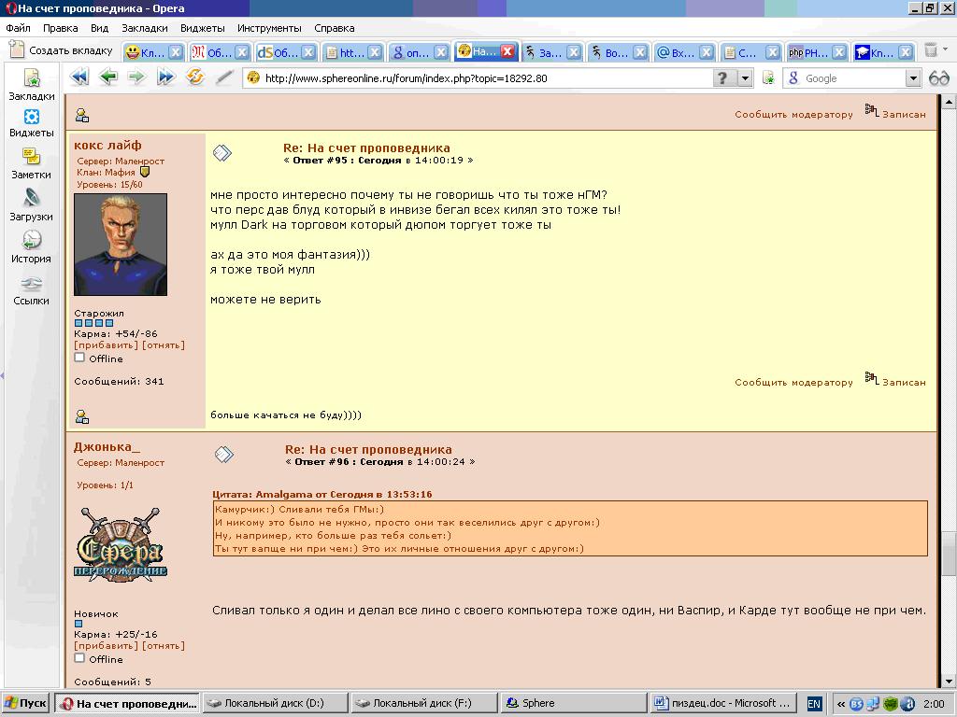Screen dimensions: 957x717
Task: Click отнять karma link for Джонька_
Action: coord(164,646)
